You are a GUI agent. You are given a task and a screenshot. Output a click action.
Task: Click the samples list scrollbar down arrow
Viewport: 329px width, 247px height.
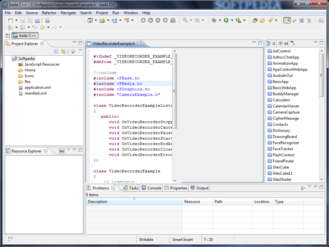(x=321, y=179)
